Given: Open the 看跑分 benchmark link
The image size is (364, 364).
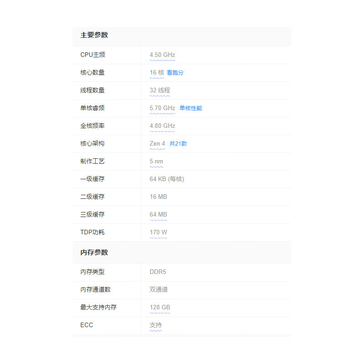Looking at the screenshot, I should tap(175, 72).
